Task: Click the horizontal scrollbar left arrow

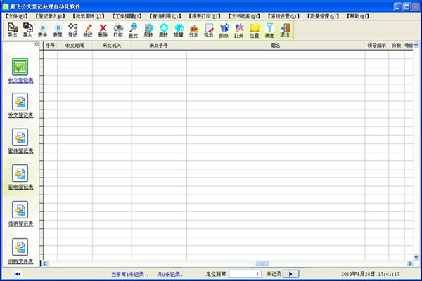Action: 45,263
